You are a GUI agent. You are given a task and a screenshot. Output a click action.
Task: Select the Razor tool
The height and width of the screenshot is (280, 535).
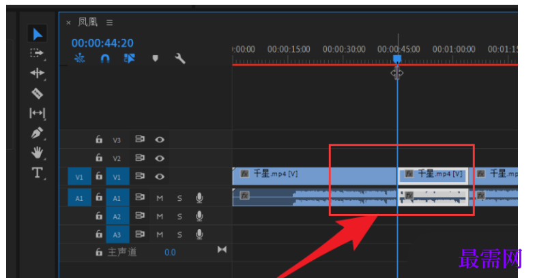pyautogui.click(x=37, y=93)
